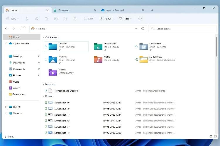
Task: Open recent locations dropdown arrow
Action: [x=19, y=29]
